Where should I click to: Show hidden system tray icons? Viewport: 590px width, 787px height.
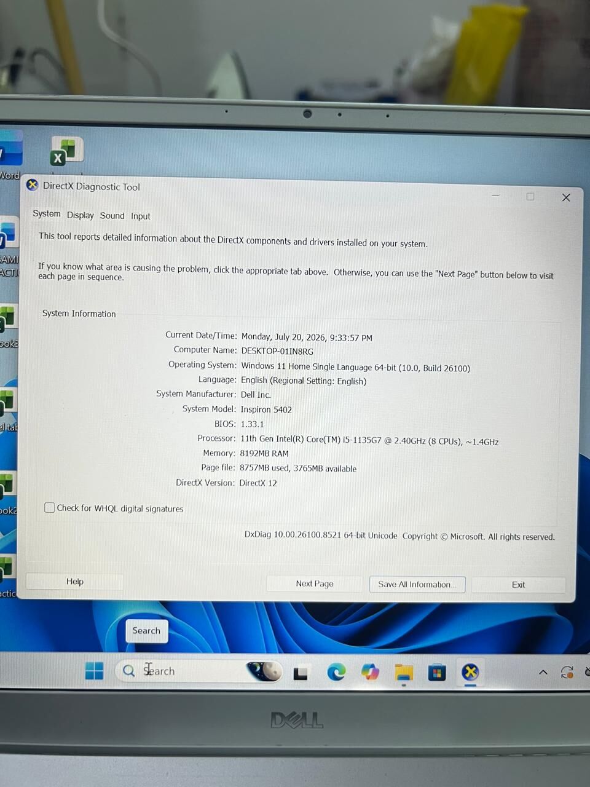(x=543, y=673)
